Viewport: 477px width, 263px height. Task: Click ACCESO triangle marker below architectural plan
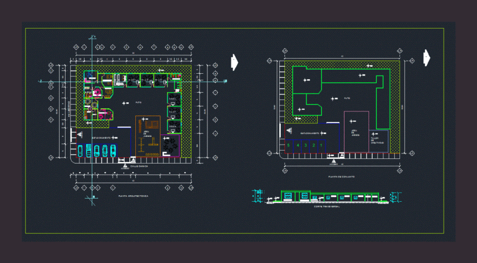[x=125, y=166]
